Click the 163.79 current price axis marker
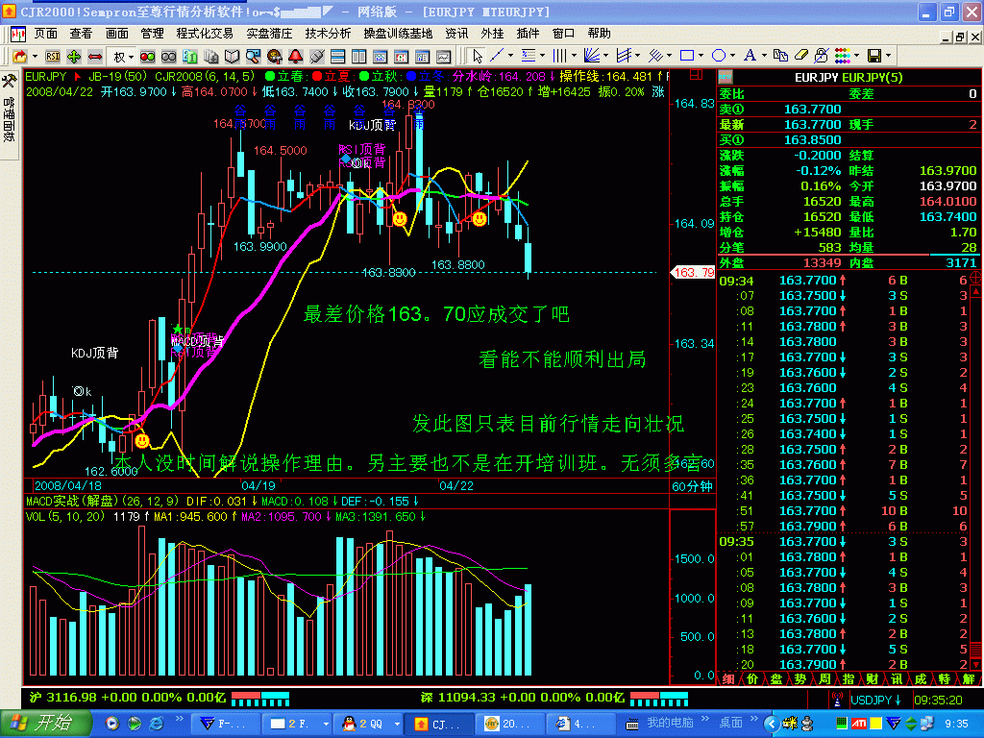The height and width of the screenshot is (738, 984). coord(693,272)
